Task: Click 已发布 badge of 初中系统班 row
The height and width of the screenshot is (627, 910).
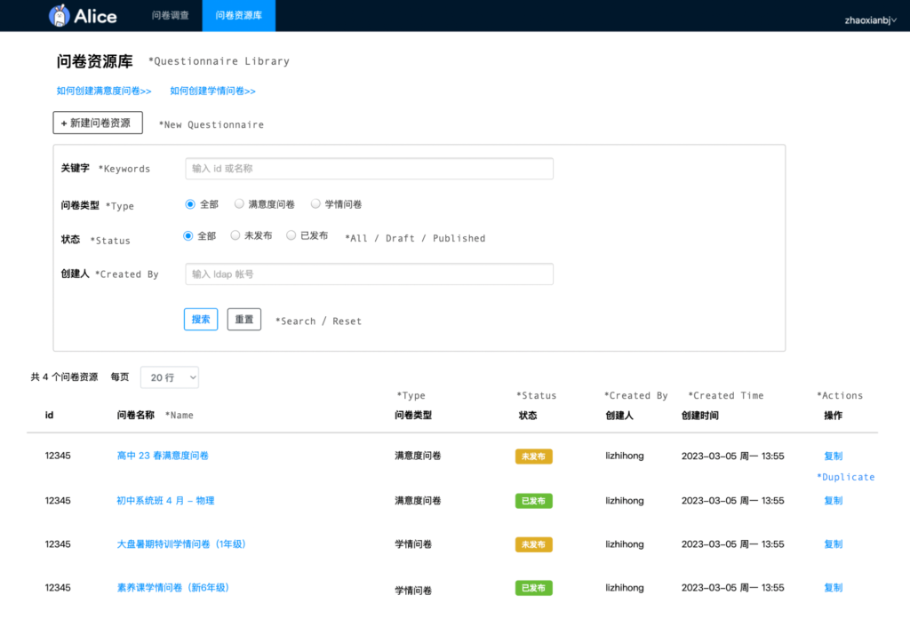Action: point(533,501)
